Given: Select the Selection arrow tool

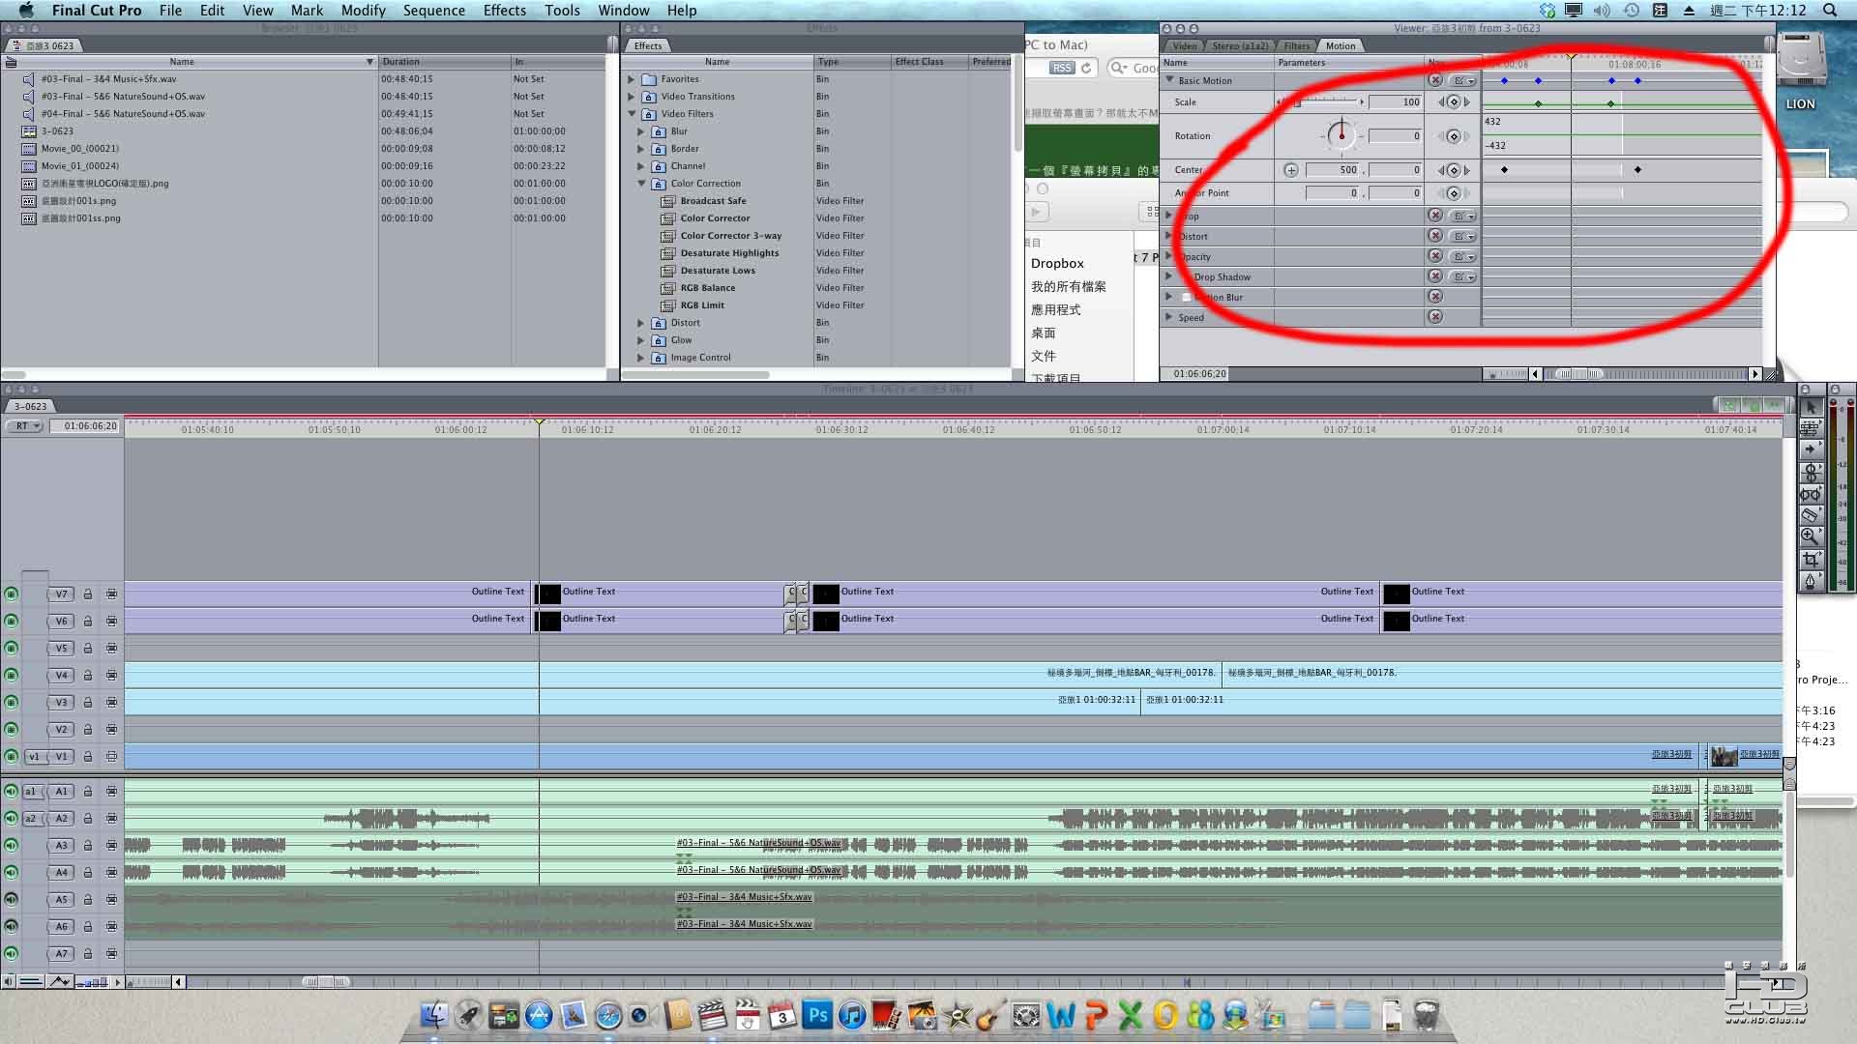Looking at the screenshot, I should click(x=1811, y=407).
